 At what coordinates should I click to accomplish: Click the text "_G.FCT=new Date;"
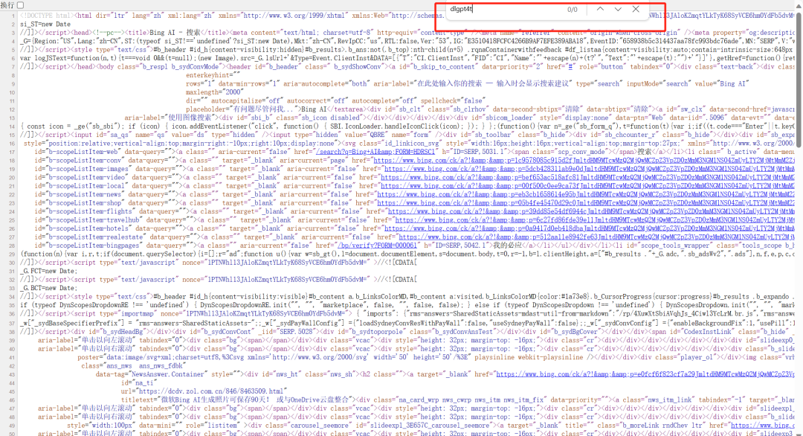coord(49,271)
